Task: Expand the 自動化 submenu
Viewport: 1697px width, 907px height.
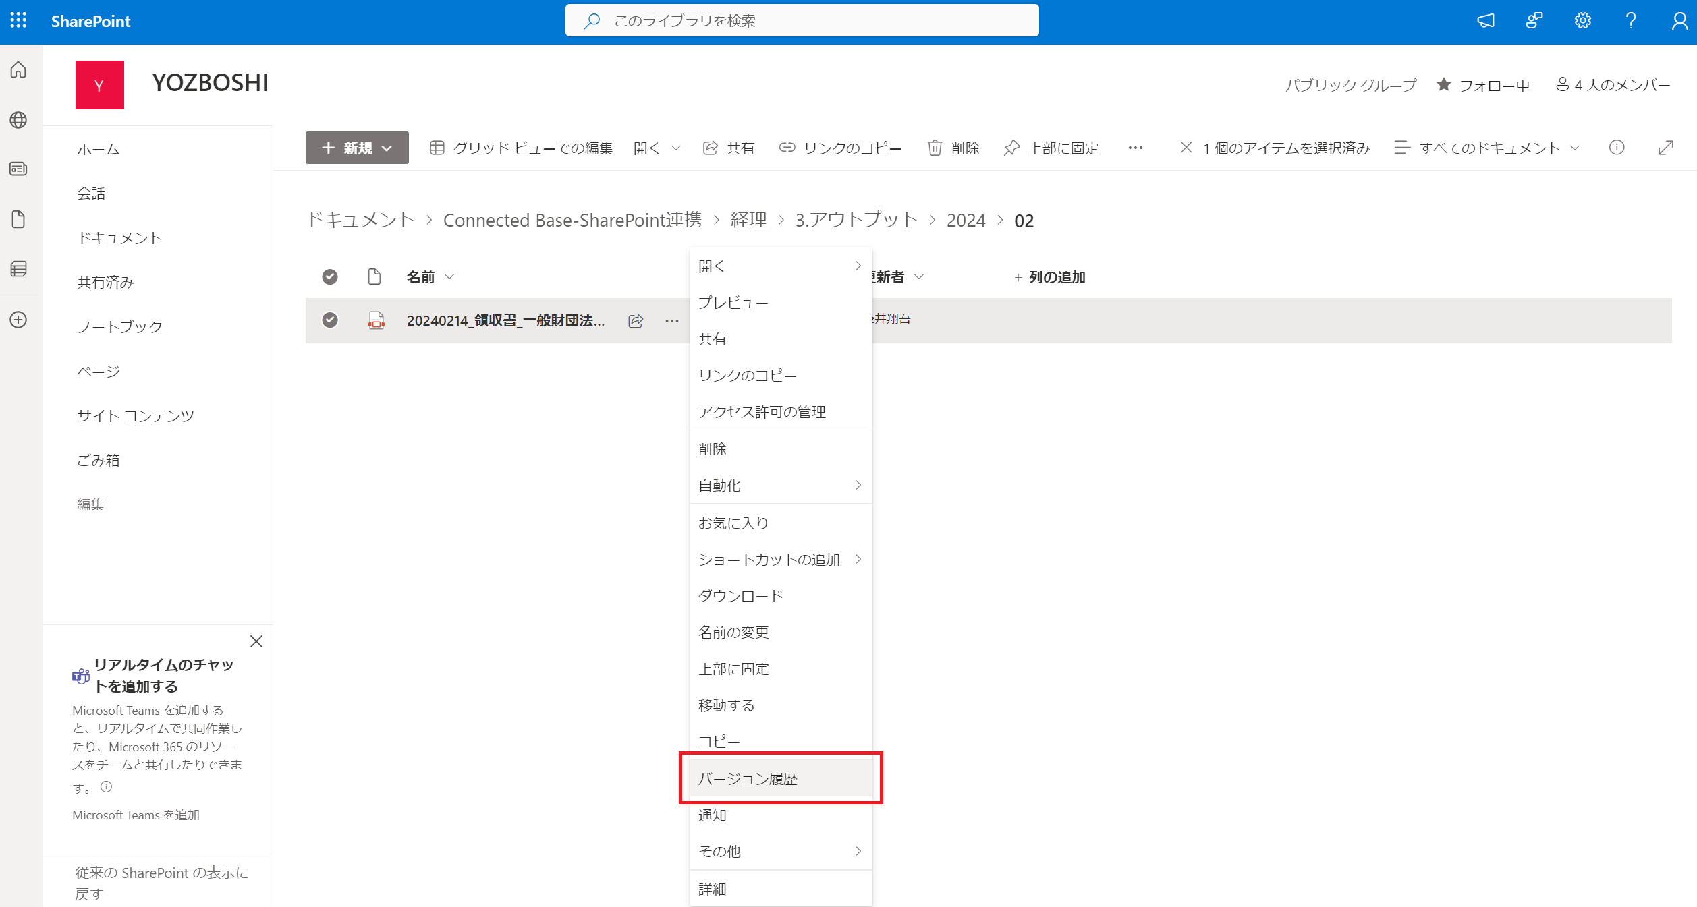Action: coord(781,486)
